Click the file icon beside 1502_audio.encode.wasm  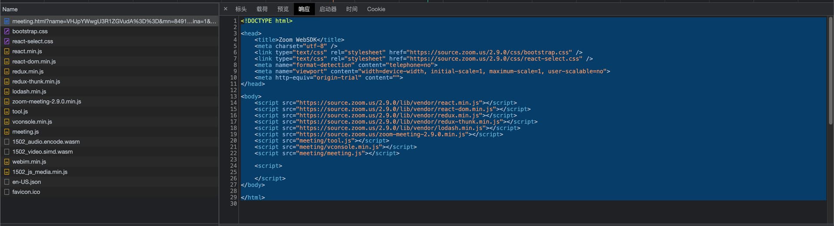7,142
